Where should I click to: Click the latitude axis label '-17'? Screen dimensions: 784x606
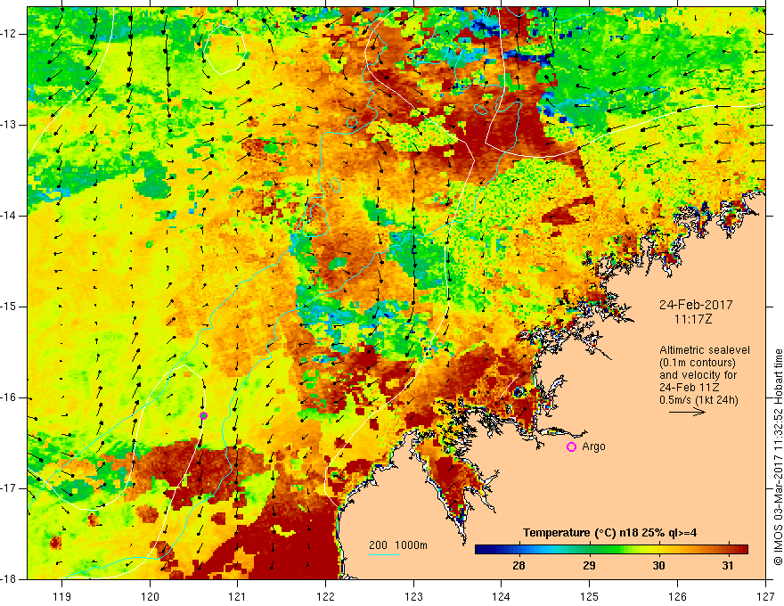point(10,488)
